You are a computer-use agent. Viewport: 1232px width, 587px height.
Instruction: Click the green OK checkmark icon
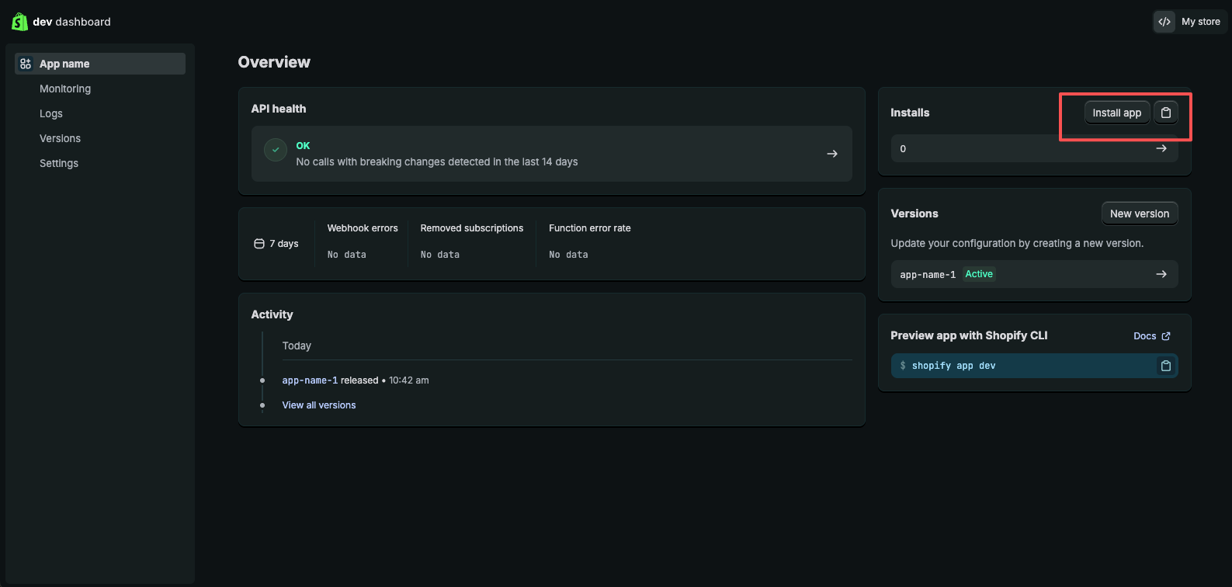point(276,150)
